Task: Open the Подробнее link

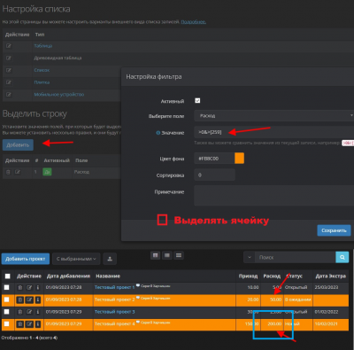Action: [193, 22]
